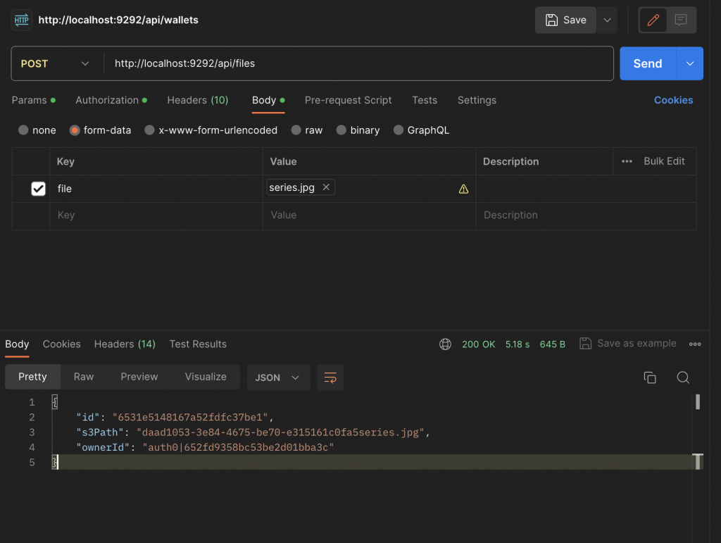
Task: Click the globe network icon
Action: pos(445,344)
